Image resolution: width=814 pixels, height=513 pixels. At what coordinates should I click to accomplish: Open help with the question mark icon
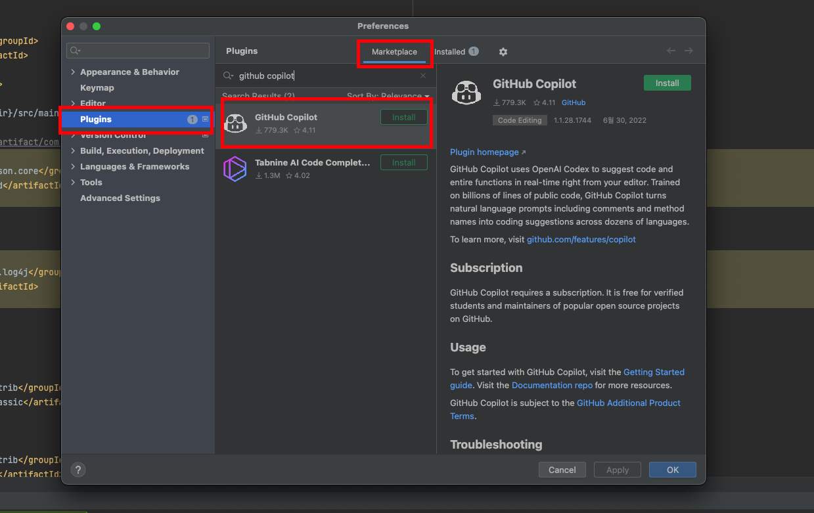coord(78,470)
